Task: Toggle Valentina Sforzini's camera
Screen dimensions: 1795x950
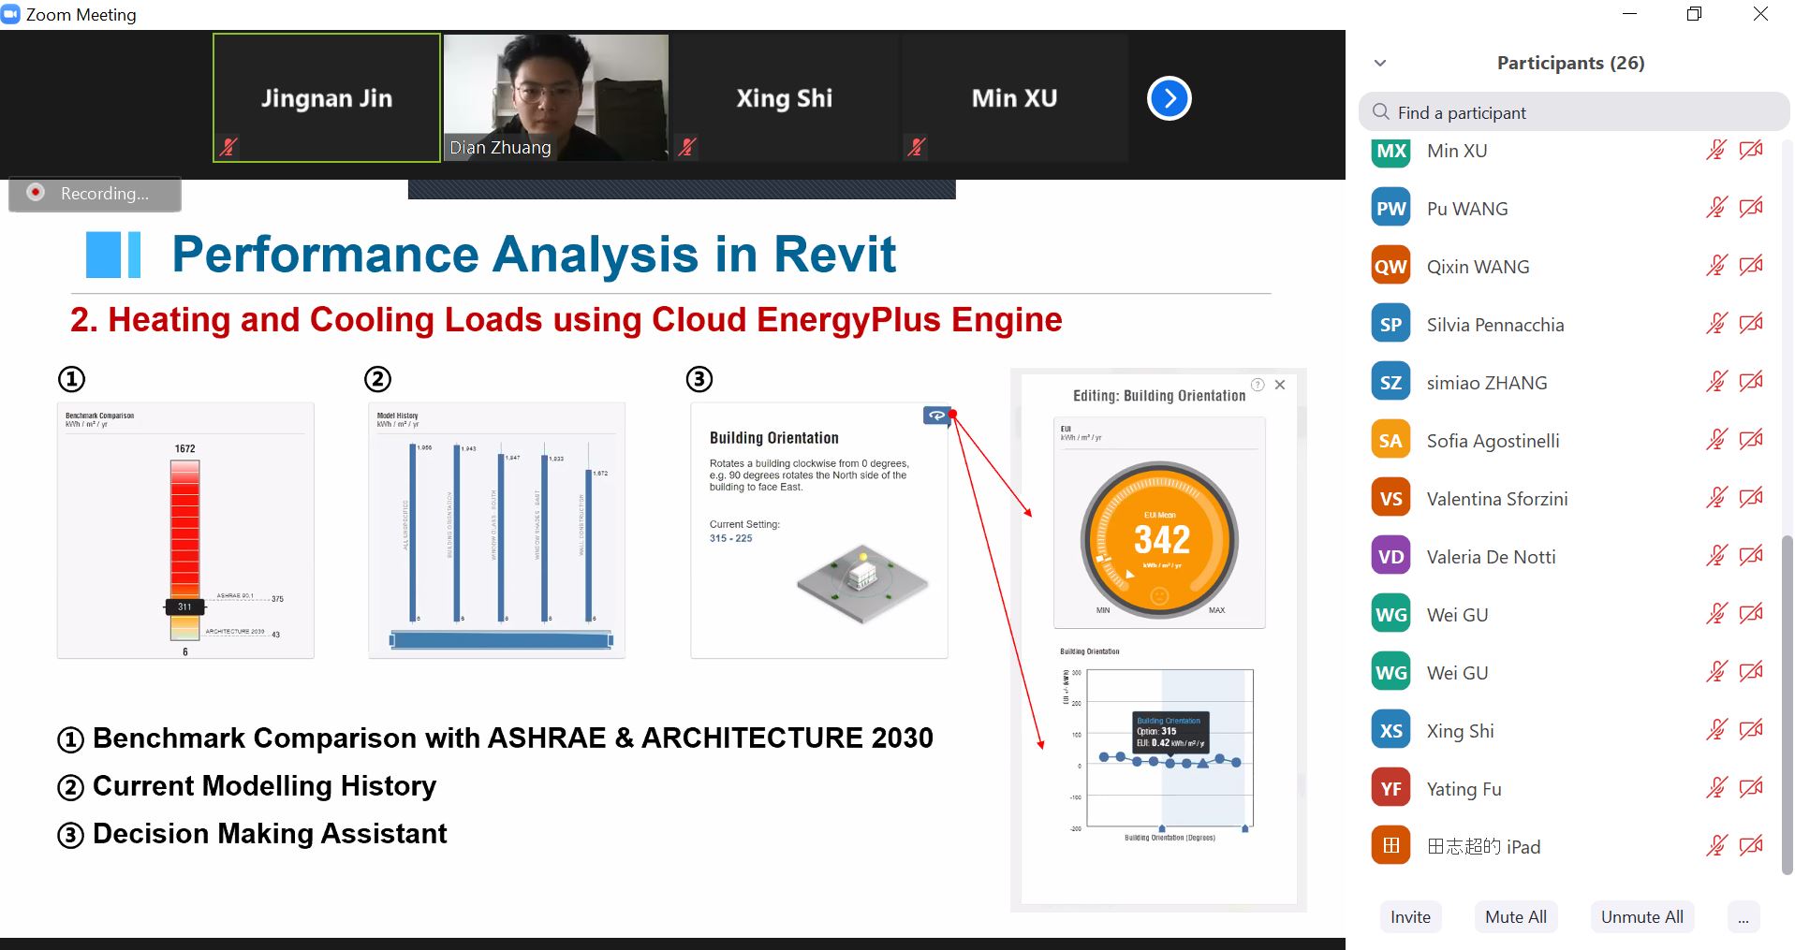Action: pos(1750,499)
